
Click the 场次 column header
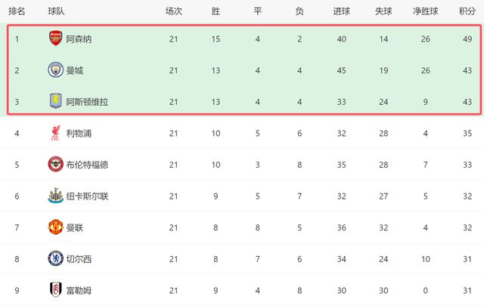173,11
